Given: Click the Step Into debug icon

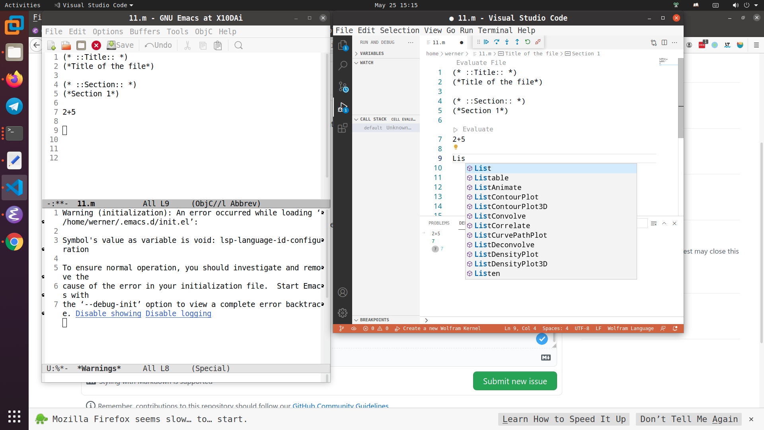Looking at the screenshot, I should [x=507, y=42].
